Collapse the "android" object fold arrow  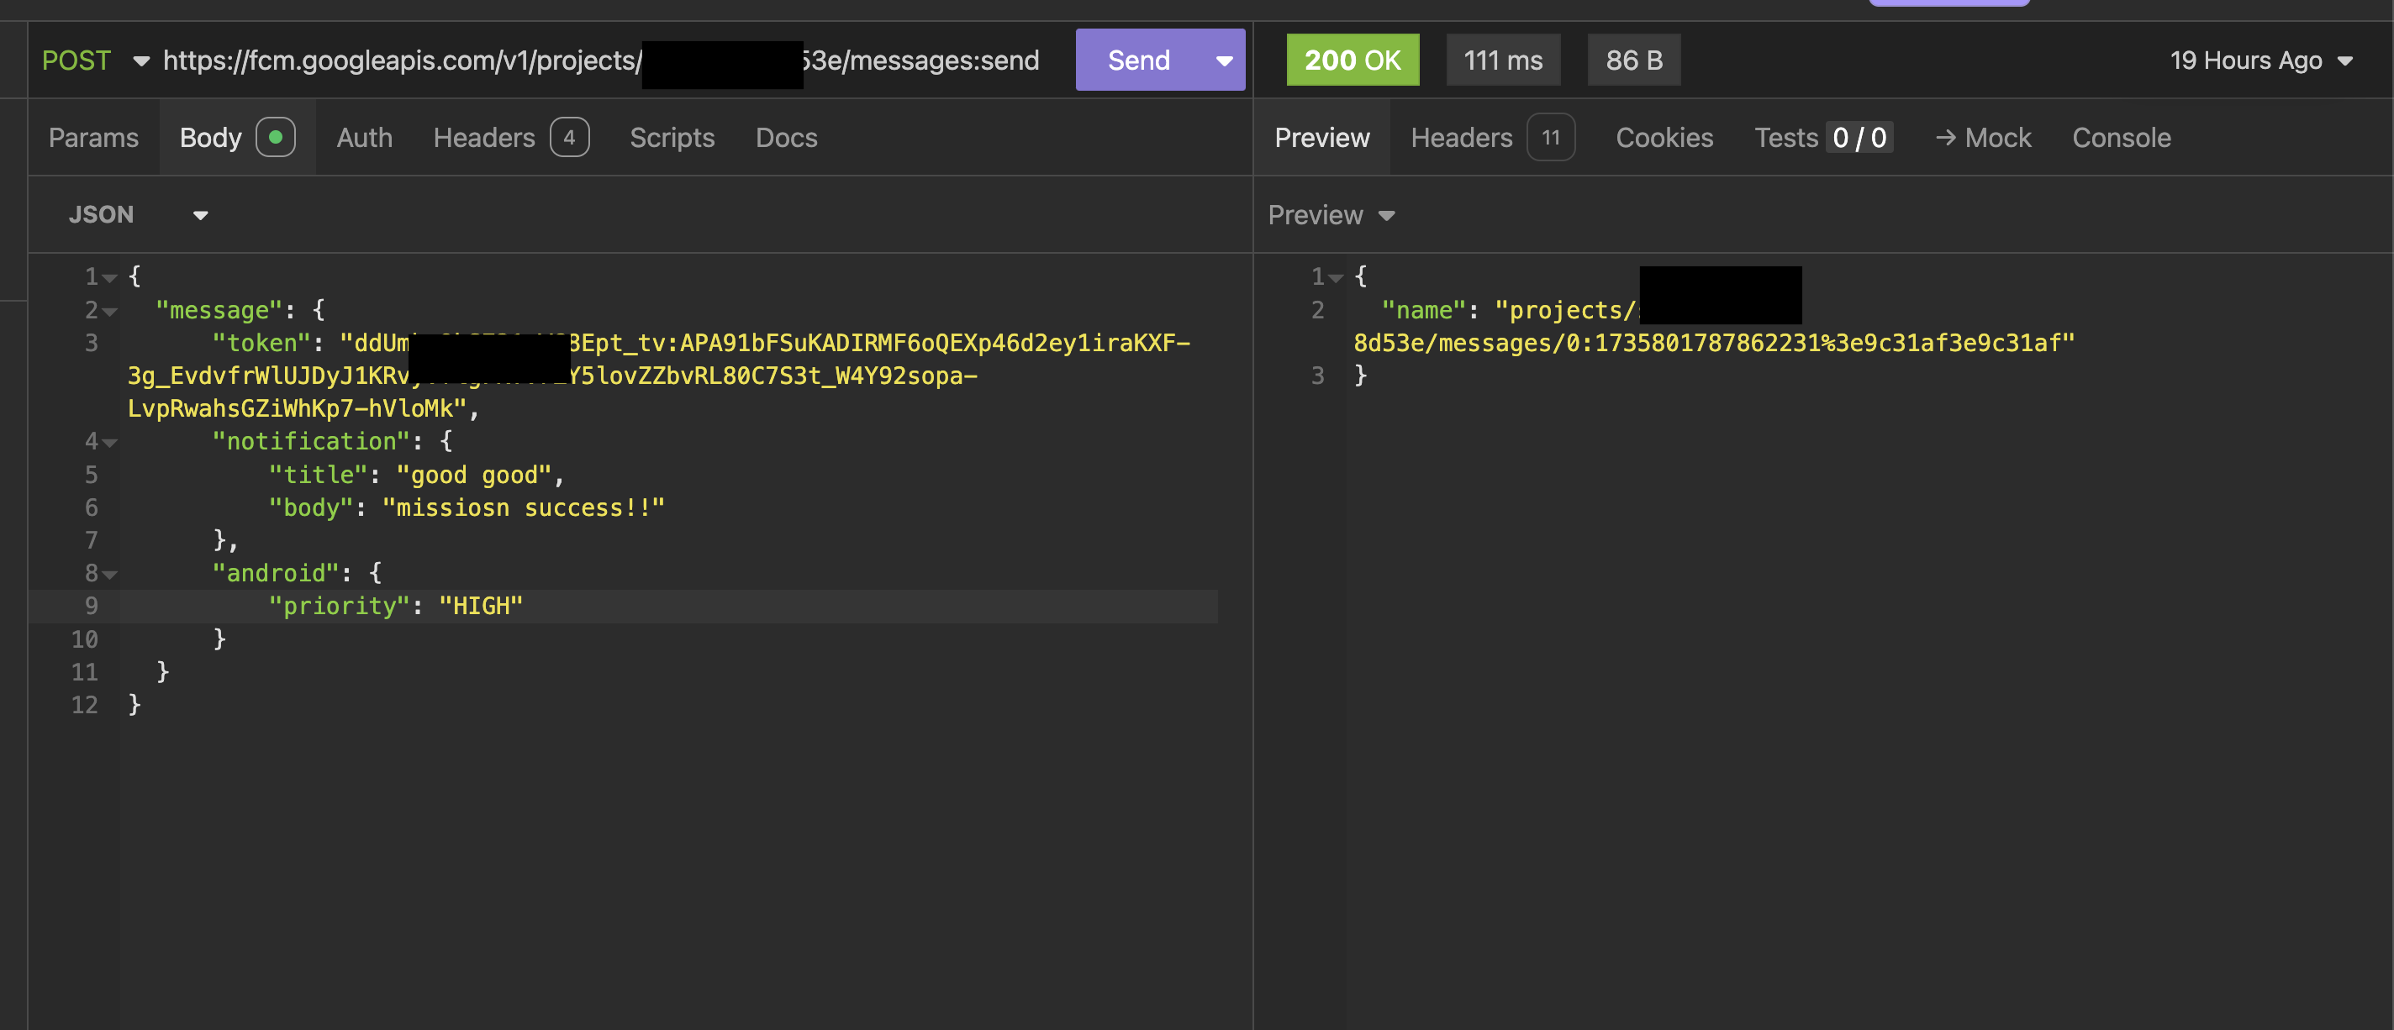pos(111,575)
